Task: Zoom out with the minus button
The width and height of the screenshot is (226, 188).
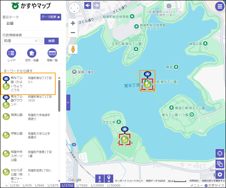Action: [x=73, y=32]
